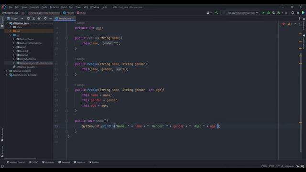Viewport: 306px width, 172px height.
Task: Open the Navigate menu
Action: coord(34,7)
